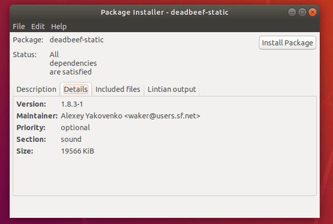Click the dependencies satisfied status text
The width and height of the screenshot is (333, 224).
click(73, 63)
